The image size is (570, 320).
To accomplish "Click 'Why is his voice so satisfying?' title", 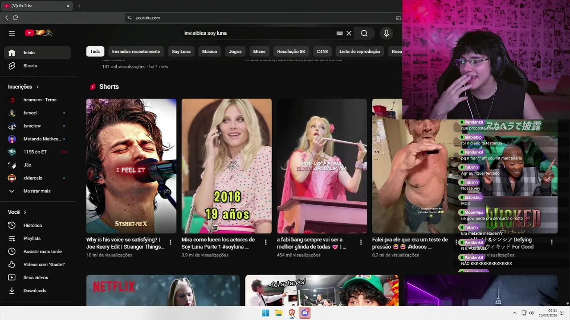I will point(126,243).
